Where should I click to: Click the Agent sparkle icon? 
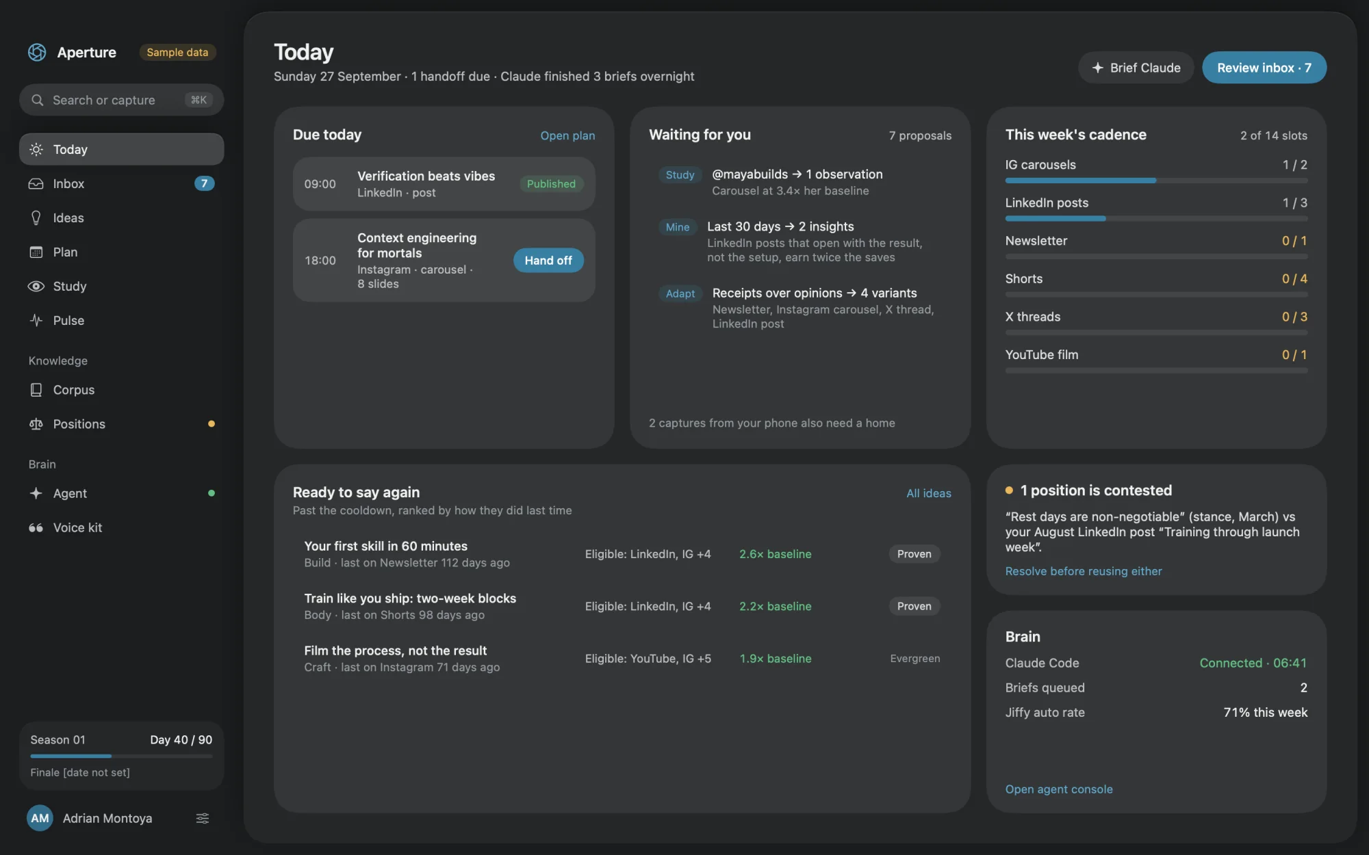coord(36,493)
